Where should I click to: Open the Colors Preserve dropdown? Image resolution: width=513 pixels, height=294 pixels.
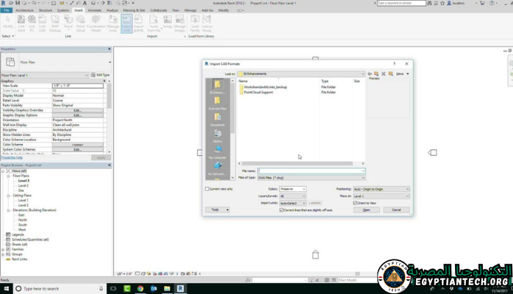pyautogui.click(x=293, y=189)
